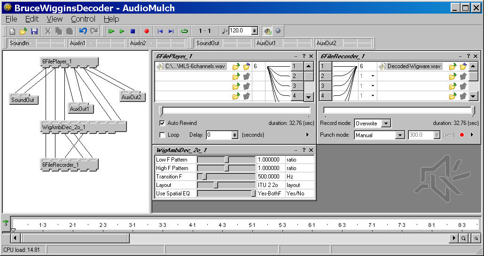Open the File menu
The width and height of the screenshot is (484, 256).
coord(11,19)
